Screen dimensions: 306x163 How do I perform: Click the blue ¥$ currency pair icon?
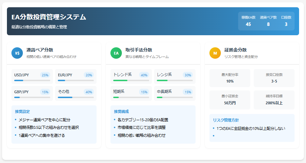[17, 53]
